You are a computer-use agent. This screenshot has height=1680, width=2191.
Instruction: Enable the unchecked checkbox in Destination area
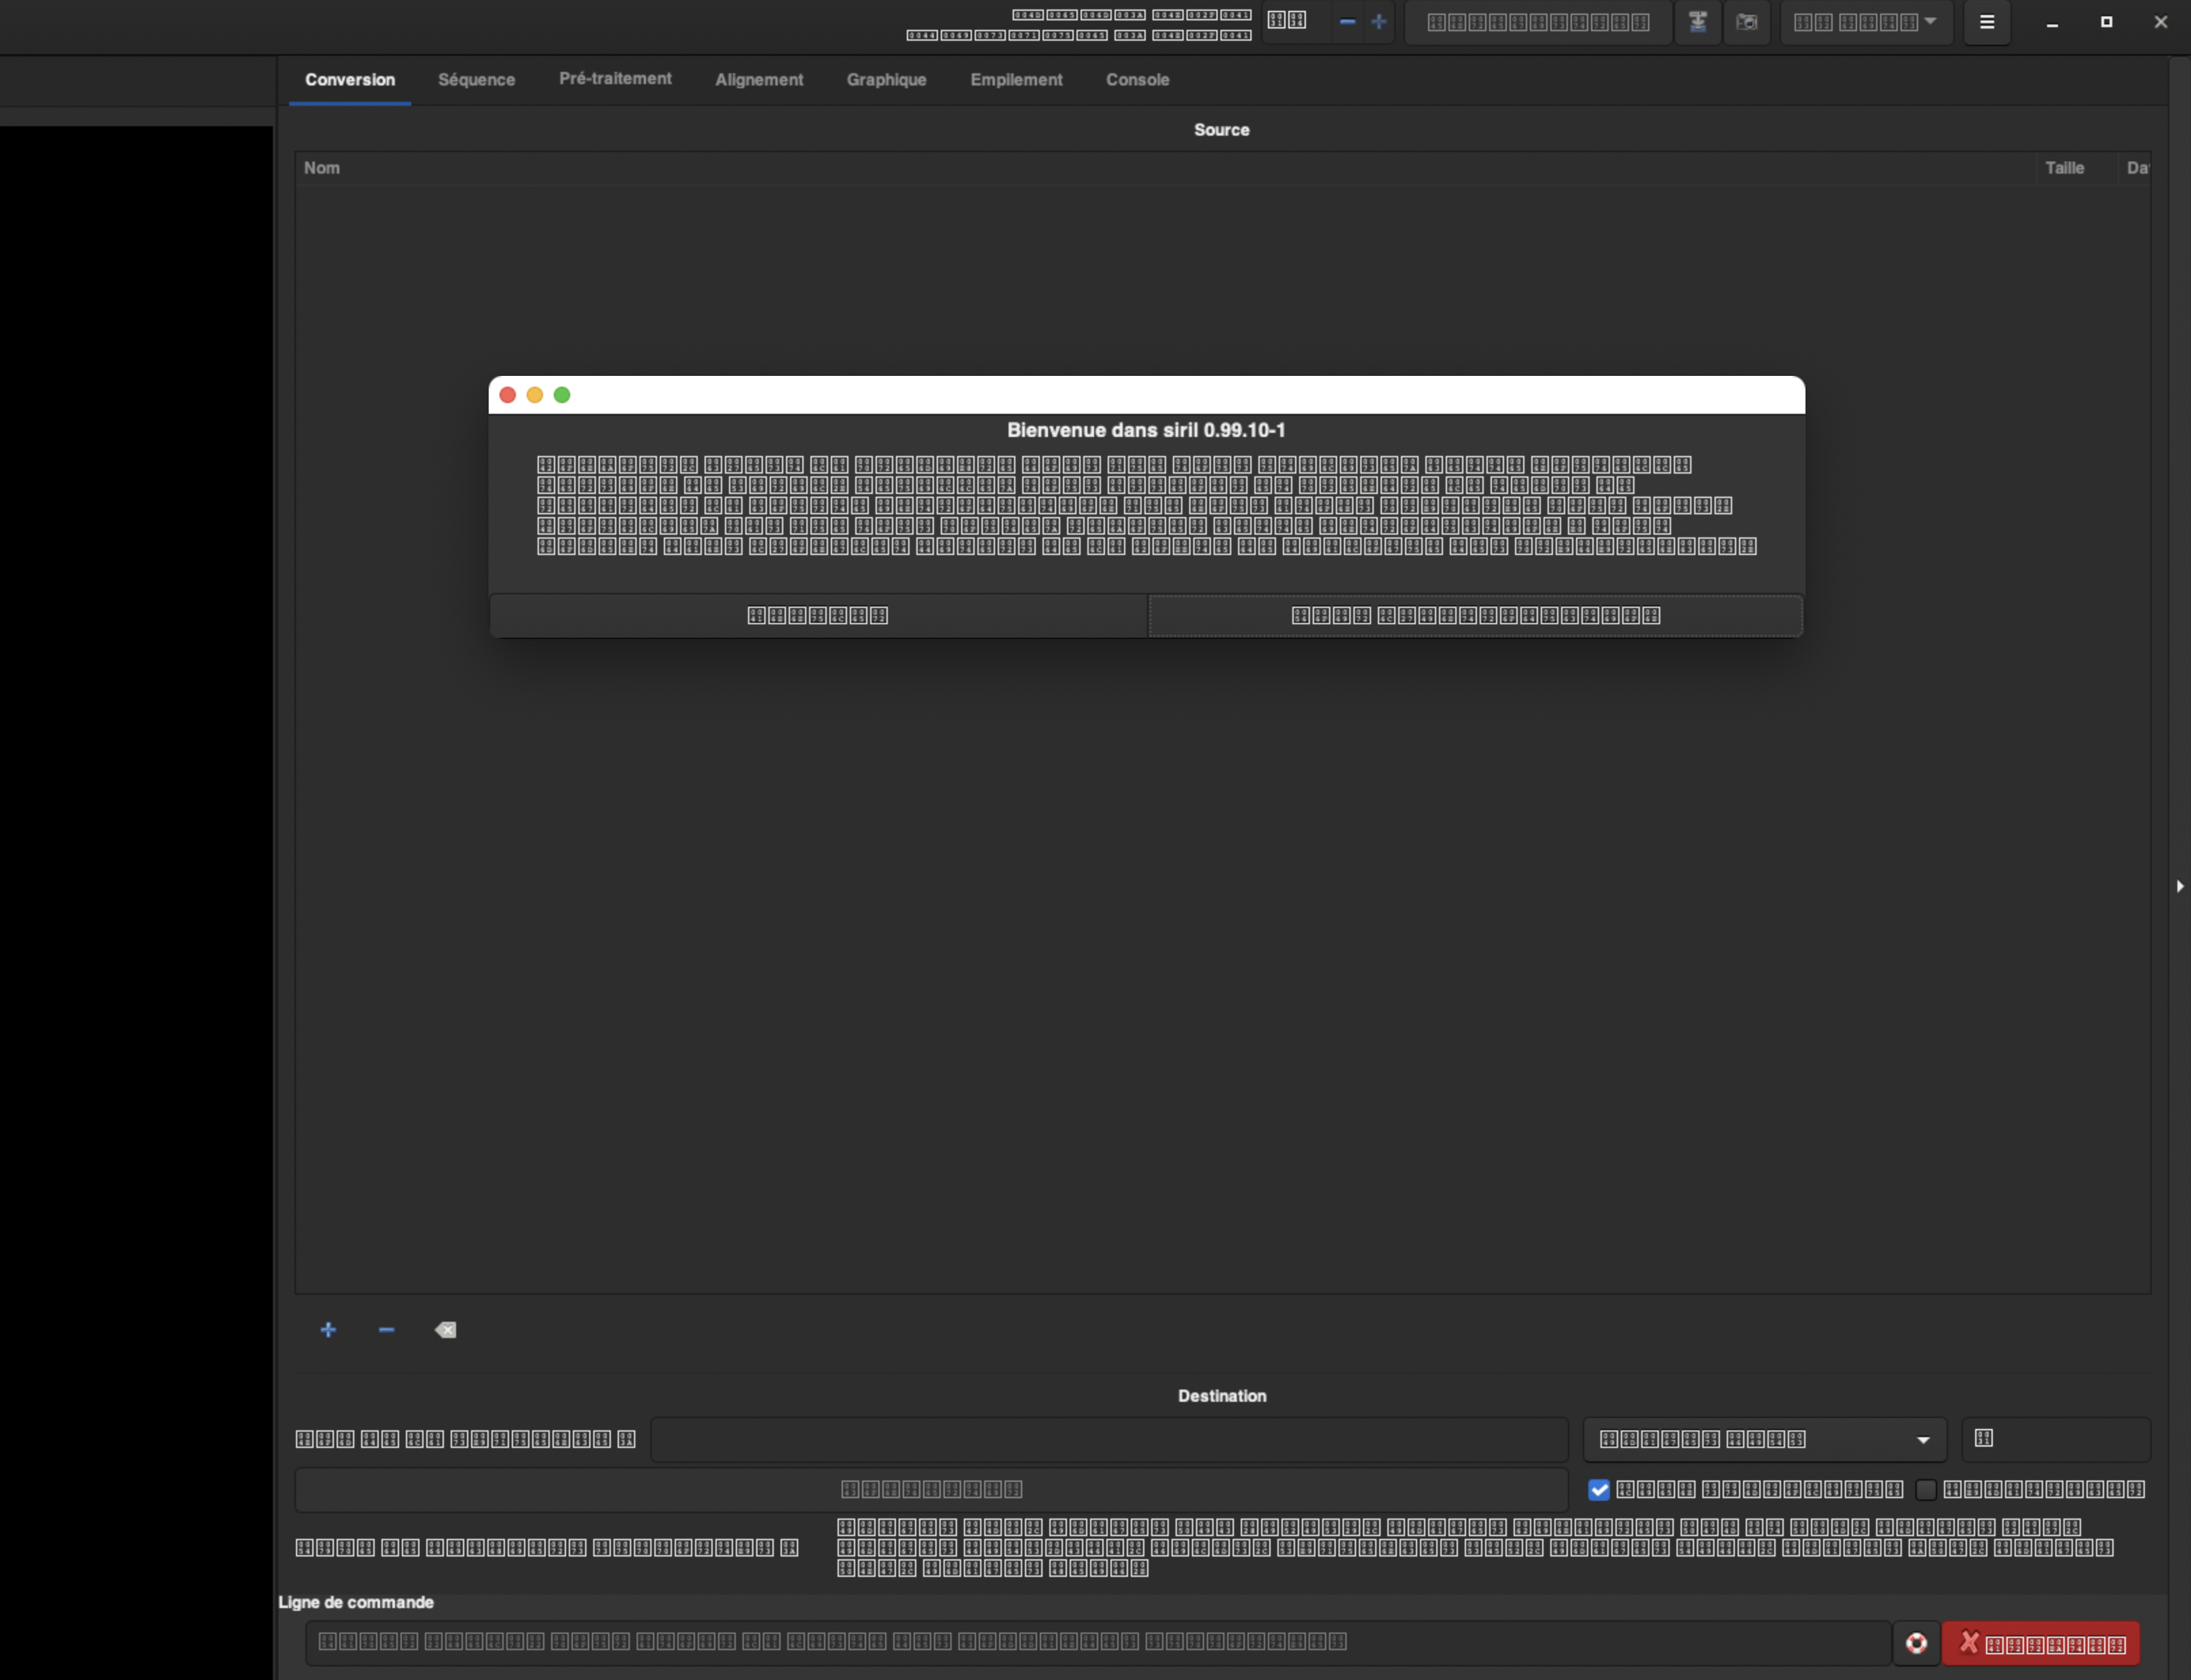click(1926, 1490)
